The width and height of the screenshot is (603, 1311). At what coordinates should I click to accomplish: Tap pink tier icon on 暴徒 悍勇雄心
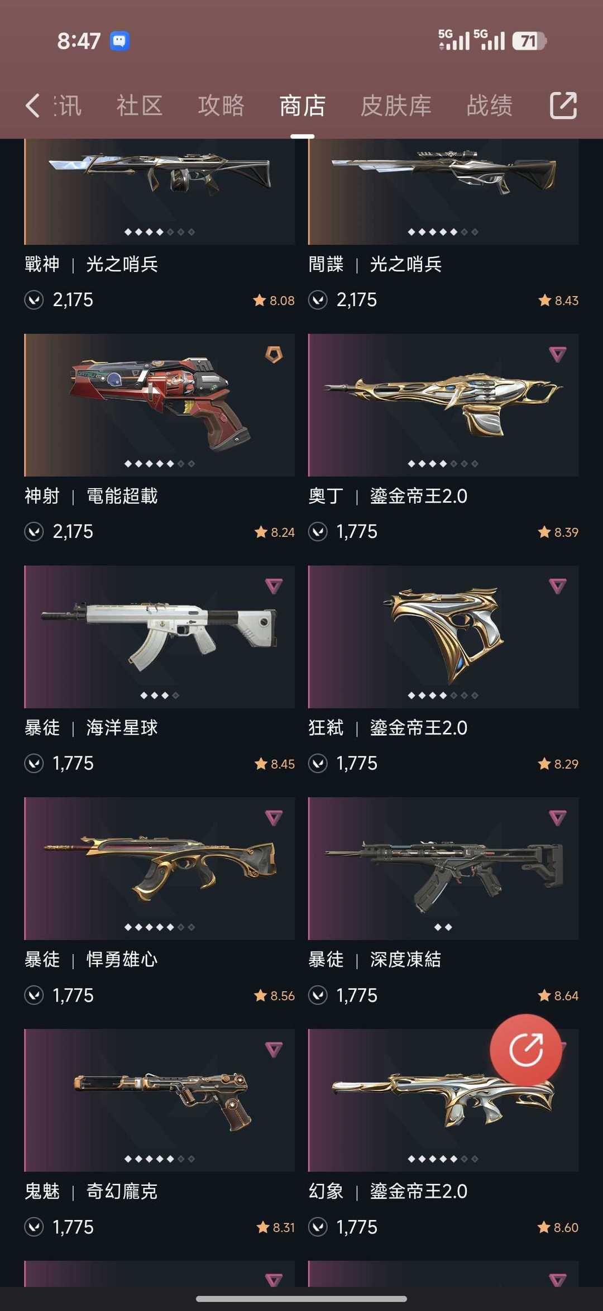pos(274,818)
